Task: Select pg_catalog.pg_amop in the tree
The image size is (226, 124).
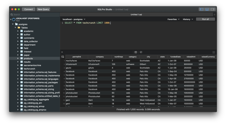Action: coord(34,106)
